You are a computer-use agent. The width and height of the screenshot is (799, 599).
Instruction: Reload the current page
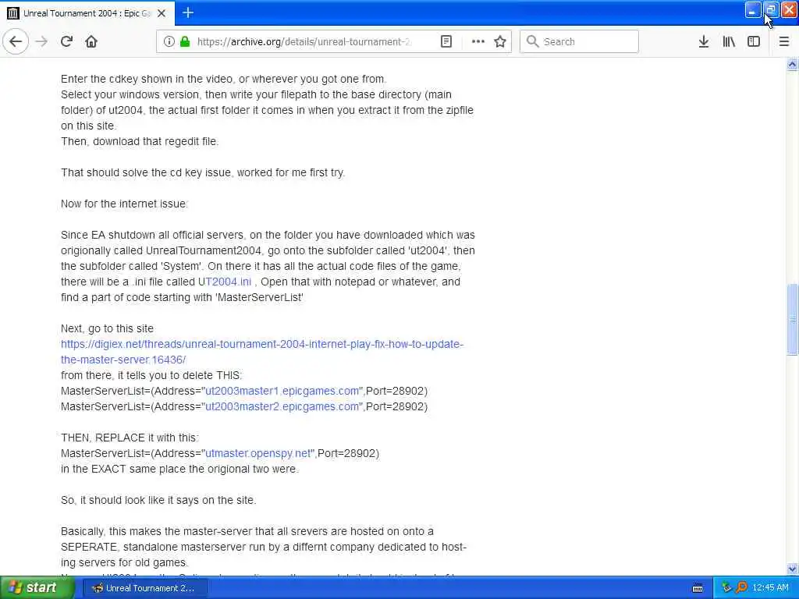66,41
